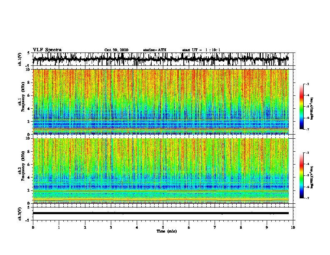Click the "6" kHz tick of ch.2 spectrogram
This screenshot has width=330, height=255.
pos(29,164)
